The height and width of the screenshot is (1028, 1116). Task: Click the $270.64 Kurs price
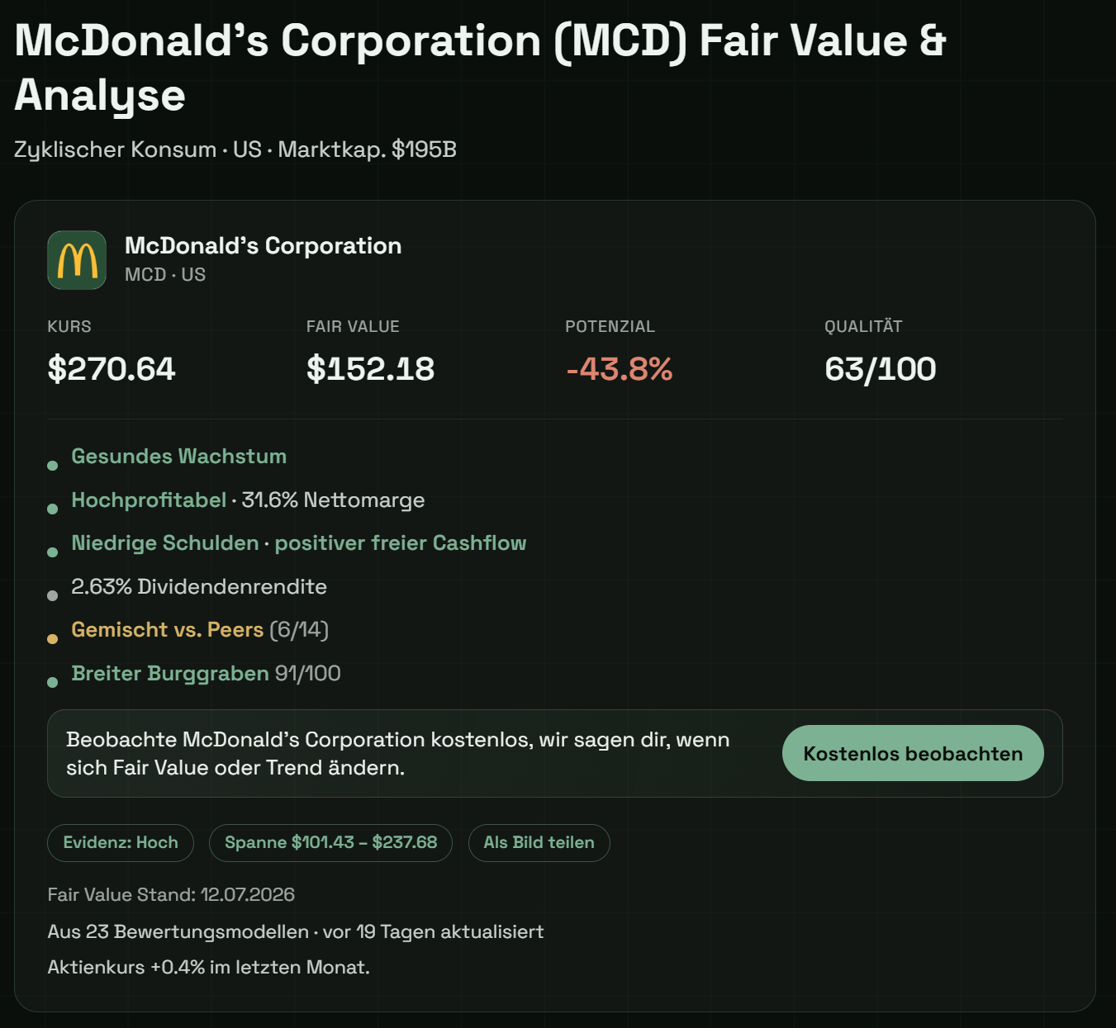coord(112,369)
